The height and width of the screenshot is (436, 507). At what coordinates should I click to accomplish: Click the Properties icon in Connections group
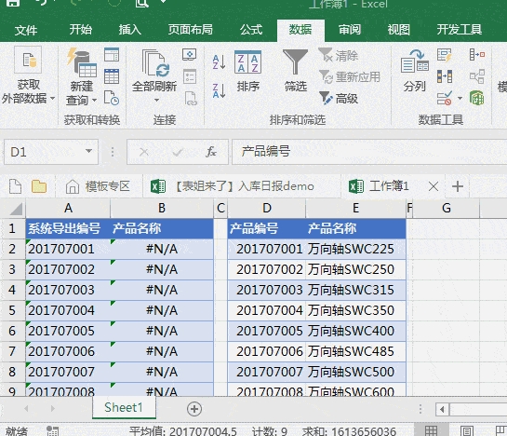tap(190, 76)
